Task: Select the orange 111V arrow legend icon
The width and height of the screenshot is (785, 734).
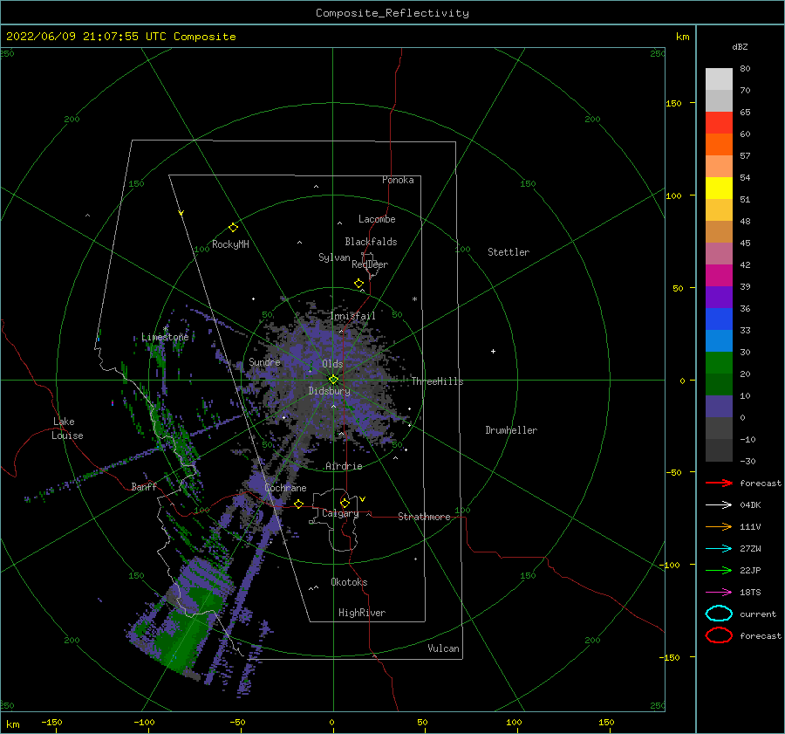Action: point(719,526)
